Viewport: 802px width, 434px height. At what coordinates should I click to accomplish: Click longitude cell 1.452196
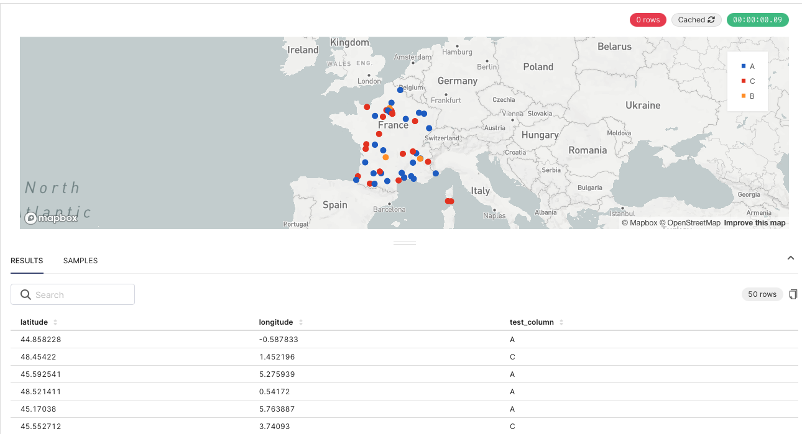click(x=277, y=357)
